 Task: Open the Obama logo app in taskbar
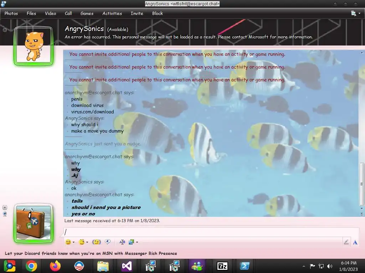(x=79, y=266)
